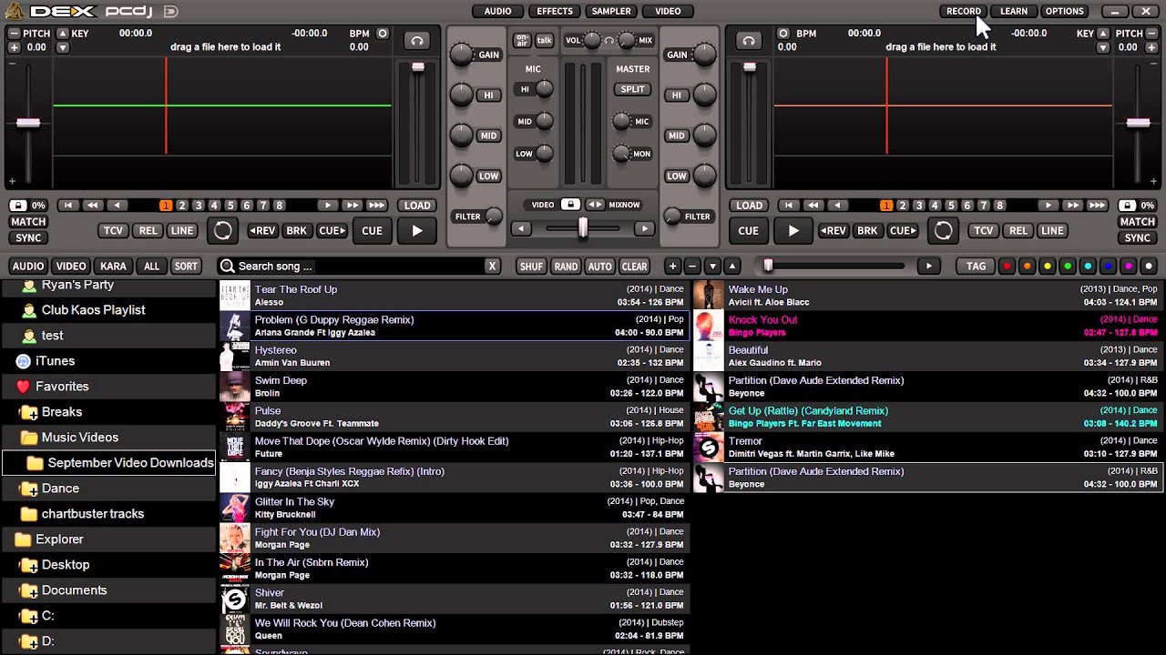The height and width of the screenshot is (655, 1166).
Task: Toggle left deck MID kill button
Action: tap(488, 136)
